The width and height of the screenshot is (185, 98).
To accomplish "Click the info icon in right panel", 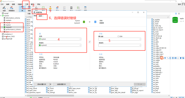I will [x=176, y=14].
